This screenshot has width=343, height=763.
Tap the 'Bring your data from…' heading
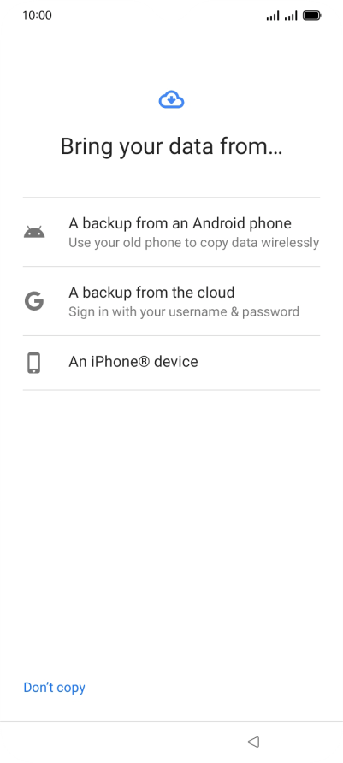point(171,146)
